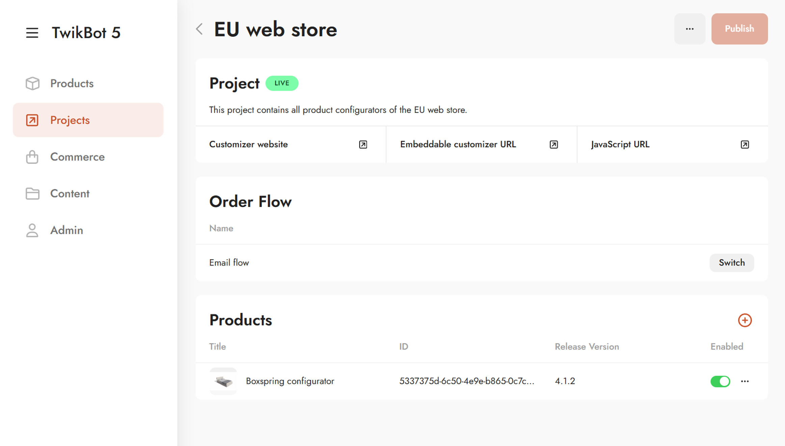Viewport: 785px width, 446px height.
Task: Open Customizer website external link icon
Action: (363, 145)
